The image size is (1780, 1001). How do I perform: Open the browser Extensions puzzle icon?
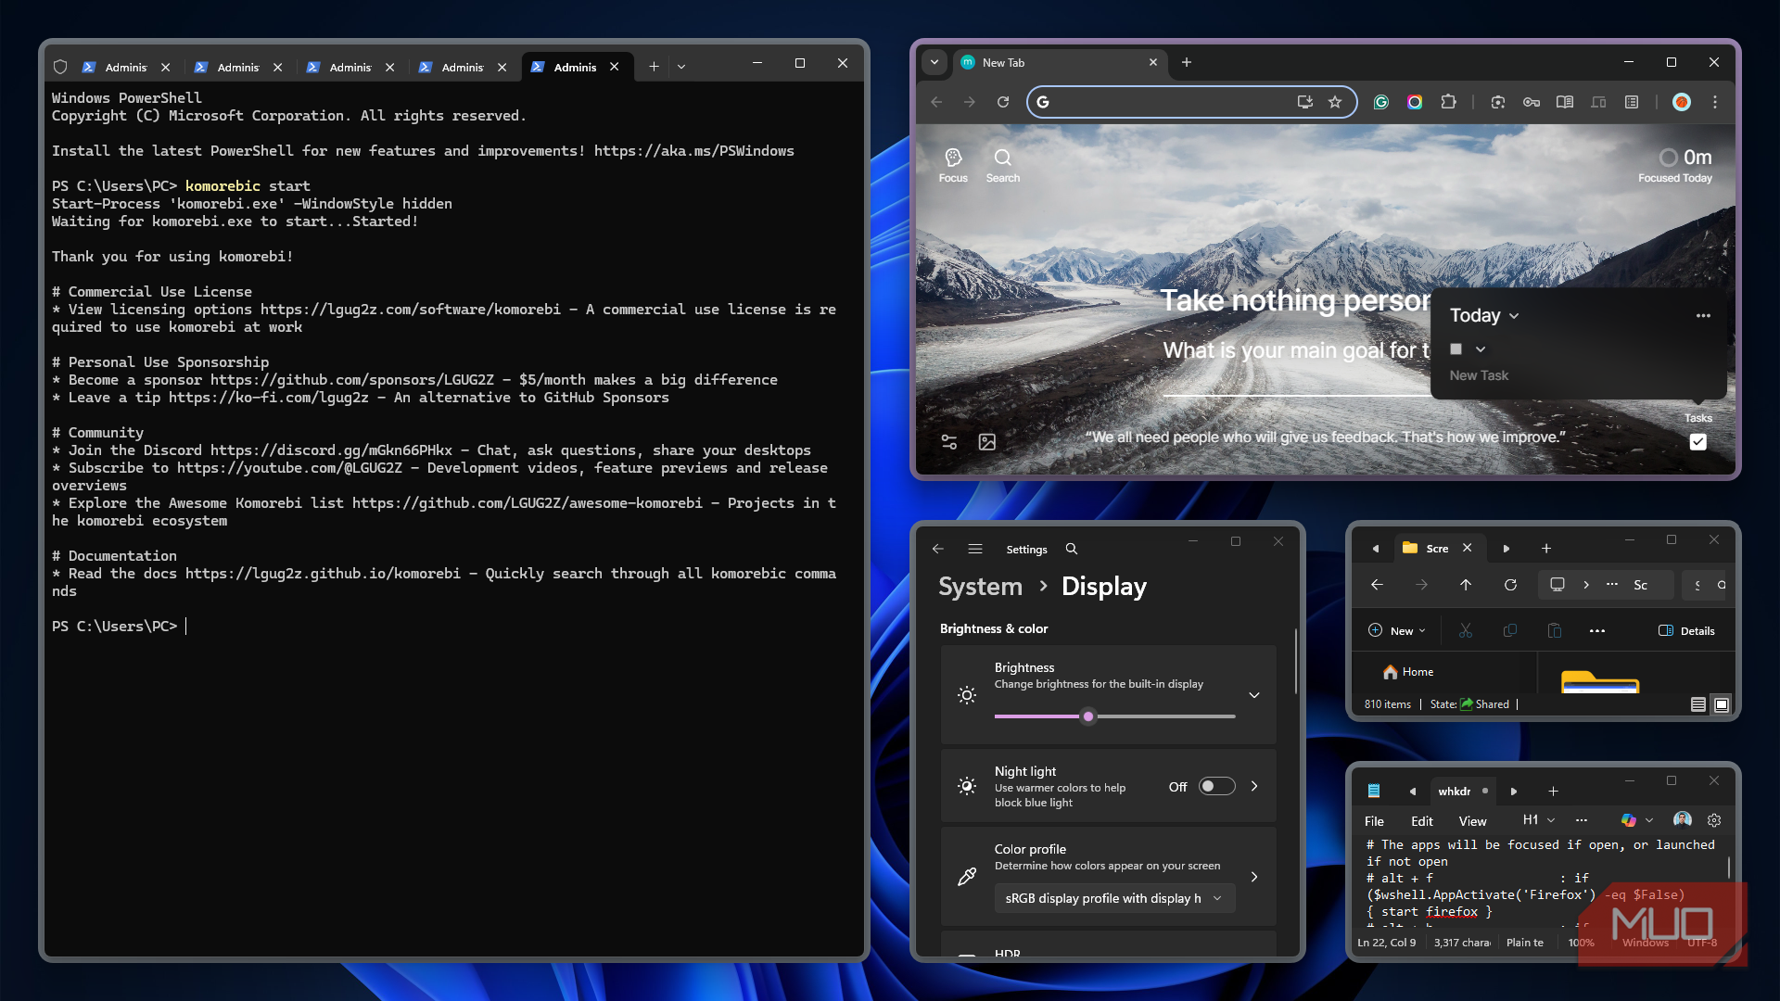coord(1448,102)
